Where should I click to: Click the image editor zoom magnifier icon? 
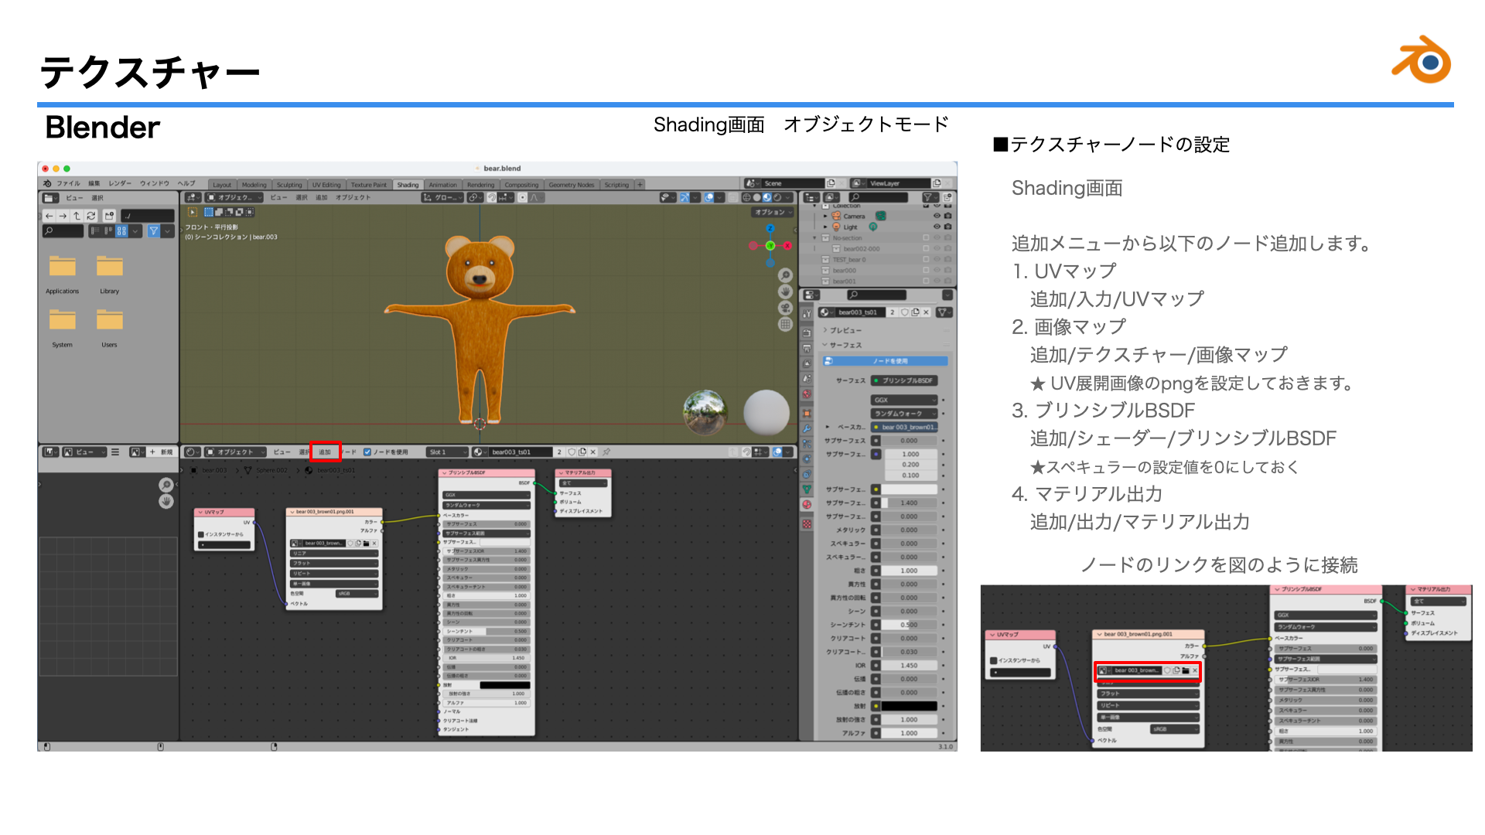click(x=166, y=485)
